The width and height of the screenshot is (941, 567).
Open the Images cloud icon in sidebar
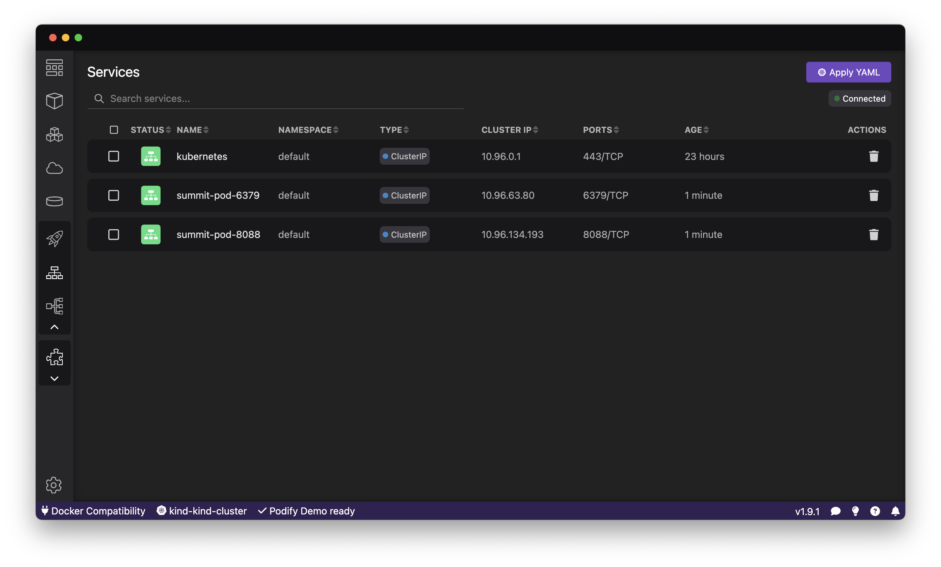[x=54, y=168]
